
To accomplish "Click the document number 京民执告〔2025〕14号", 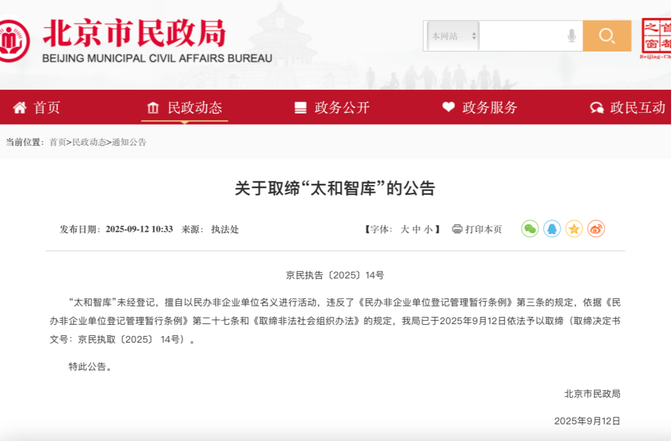I will (x=335, y=275).
